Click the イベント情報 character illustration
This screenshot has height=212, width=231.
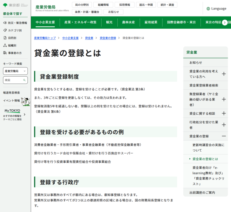tap(26, 102)
